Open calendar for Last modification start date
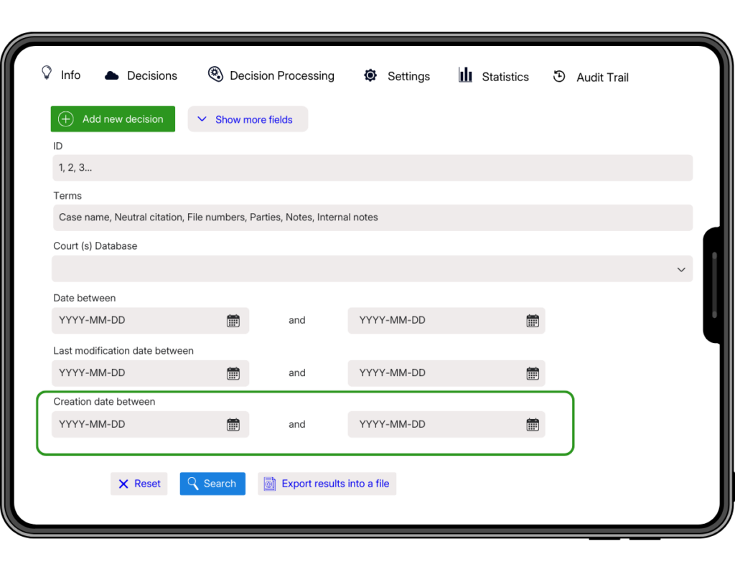 (233, 373)
